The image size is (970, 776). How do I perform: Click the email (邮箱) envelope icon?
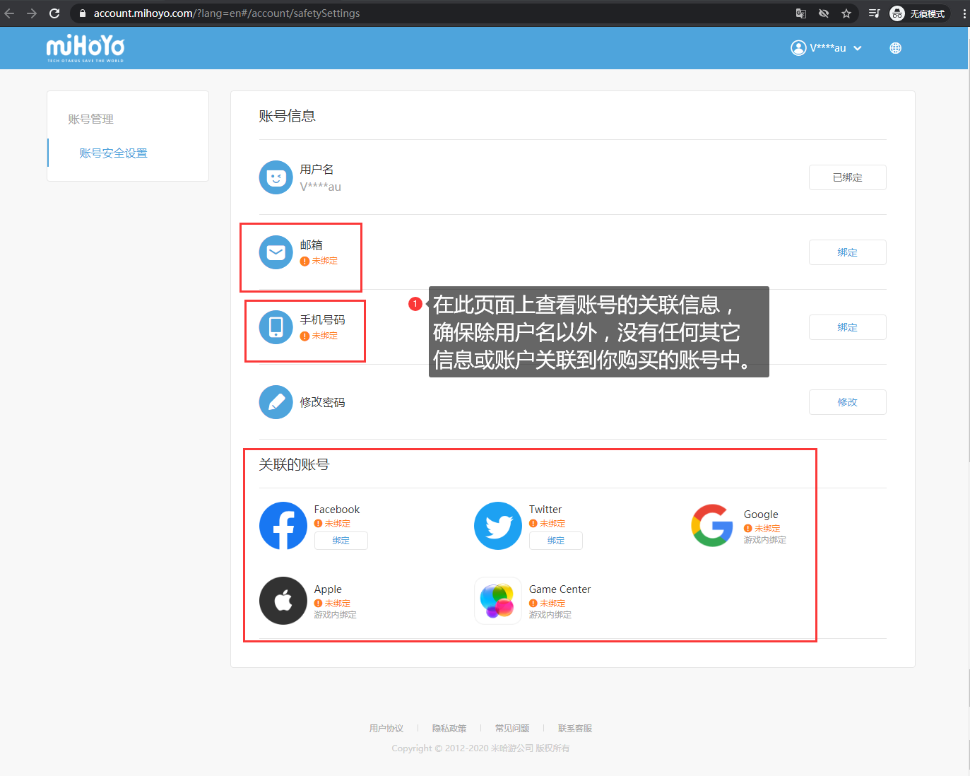[x=276, y=252]
